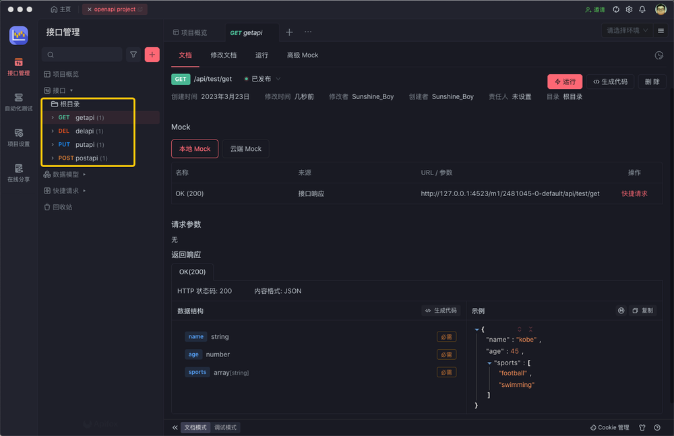Expand the 数据模型 section
The height and width of the screenshot is (436, 674).
coord(84,174)
